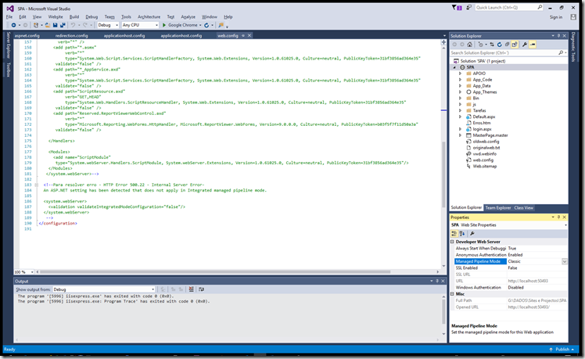Click the Open File folder icon
This screenshot has height=359, width=585.
coord(48,25)
